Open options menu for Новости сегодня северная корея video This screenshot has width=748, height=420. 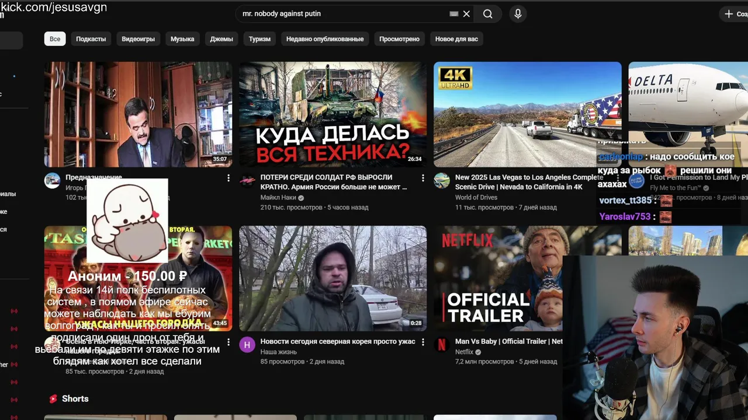click(423, 342)
